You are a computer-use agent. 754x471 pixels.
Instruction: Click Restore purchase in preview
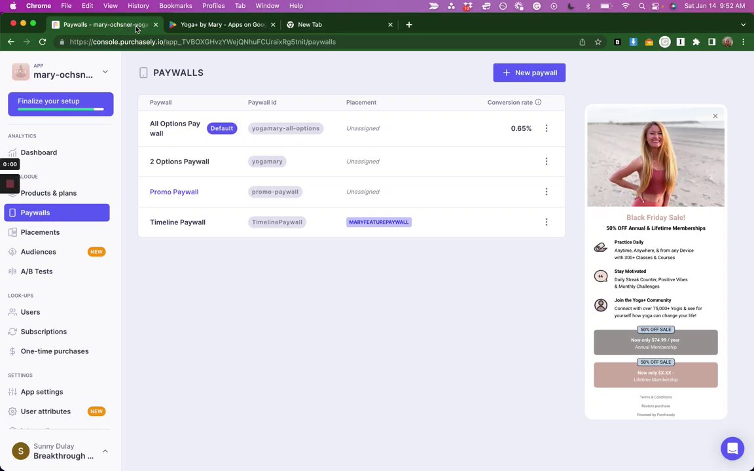tap(655, 406)
